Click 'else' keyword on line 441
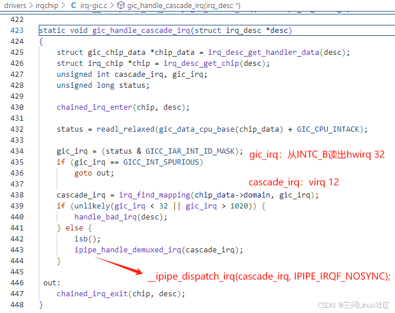Image resolution: width=395 pixels, height=313 pixels. [74, 228]
